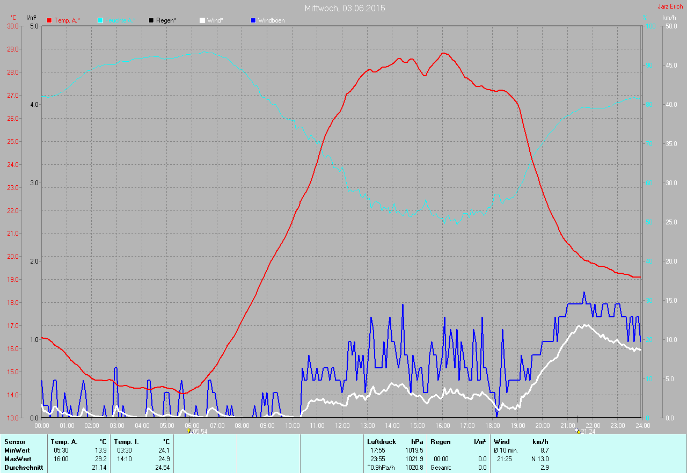
Task: Click the sunset marker at 21:24
Action: [578, 431]
